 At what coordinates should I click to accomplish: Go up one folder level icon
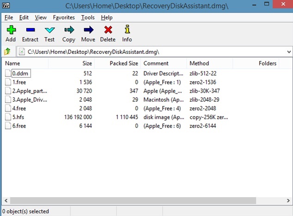[7, 52]
